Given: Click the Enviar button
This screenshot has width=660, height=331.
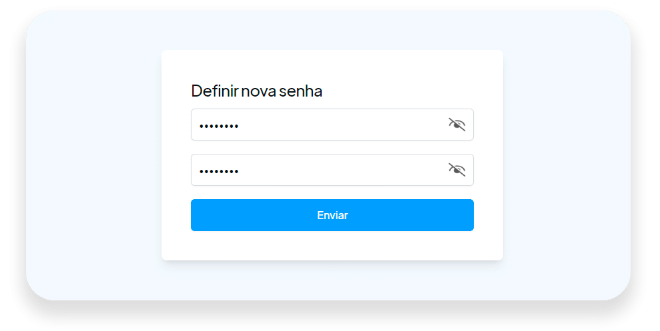Looking at the screenshot, I should pyautogui.click(x=332, y=215).
